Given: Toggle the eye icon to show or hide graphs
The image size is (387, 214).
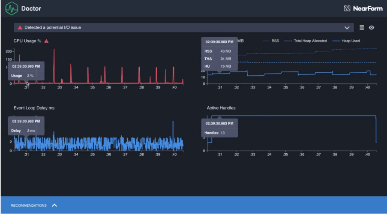Looking at the screenshot, I should pyautogui.click(x=372, y=27).
